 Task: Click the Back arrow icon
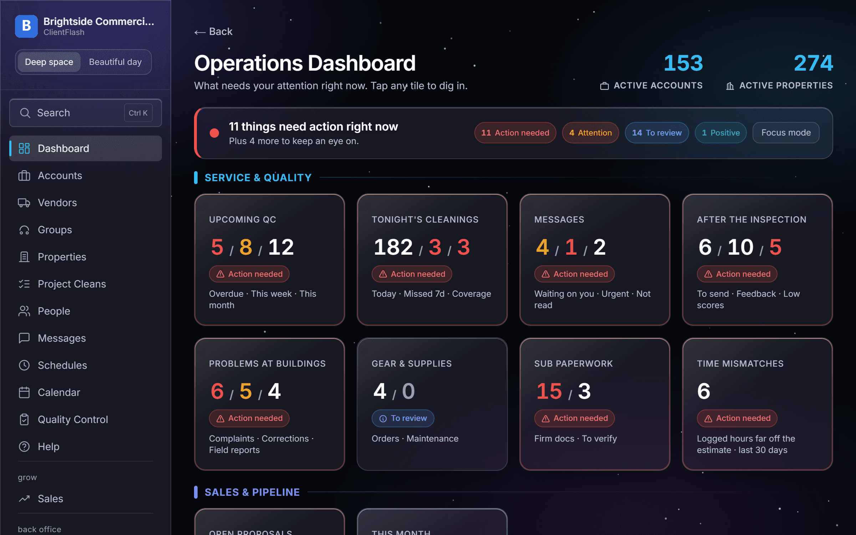(200, 32)
